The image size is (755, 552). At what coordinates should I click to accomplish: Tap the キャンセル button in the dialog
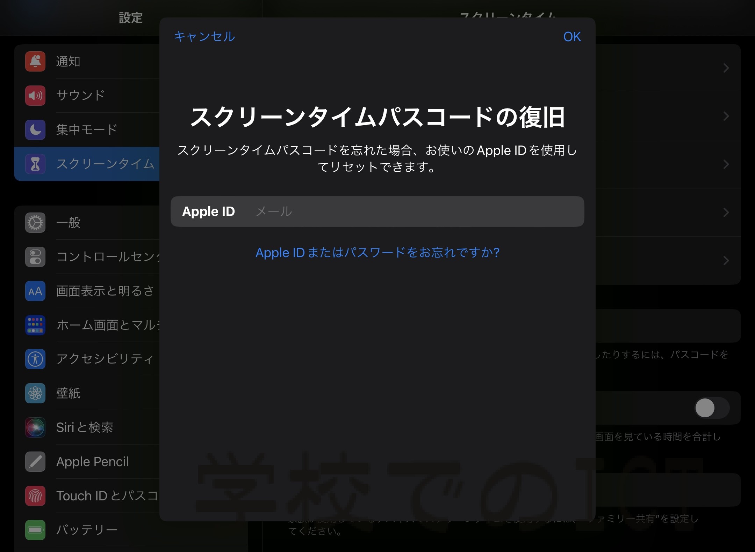pos(204,37)
